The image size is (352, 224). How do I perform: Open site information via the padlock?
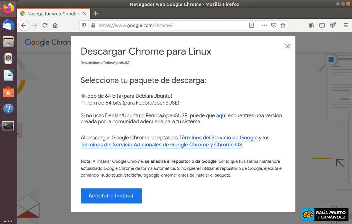tap(93, 25)
